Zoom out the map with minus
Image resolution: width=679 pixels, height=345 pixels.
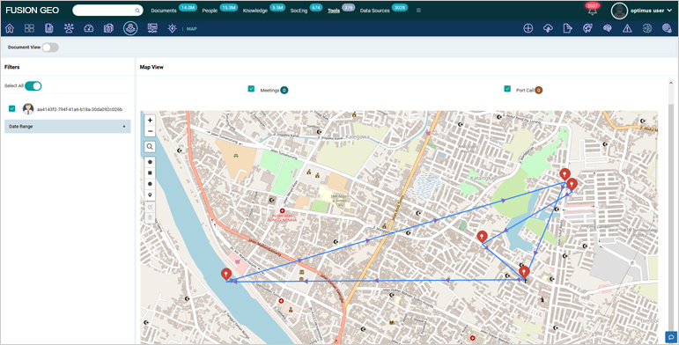tap(150, 131)
